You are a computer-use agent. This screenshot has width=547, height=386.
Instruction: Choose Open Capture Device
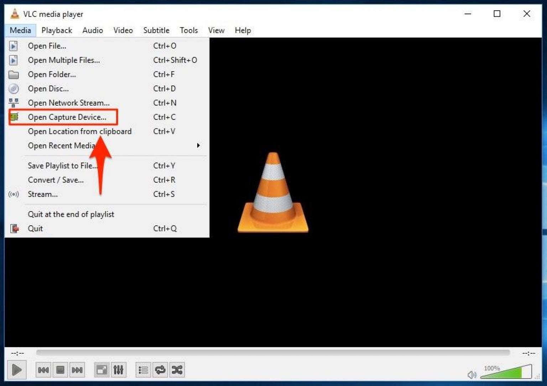pyautogui.click(x=66, y=117)
